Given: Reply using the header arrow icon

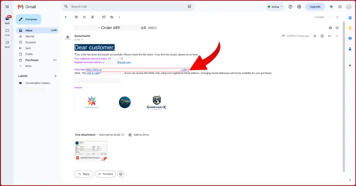Looking at the screenshot, I should (x=330, y=36).
